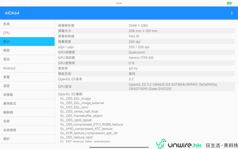Screen dimensions: 238x149
Task: Go to the 系統檔案 section
Action: click(27, 130)
